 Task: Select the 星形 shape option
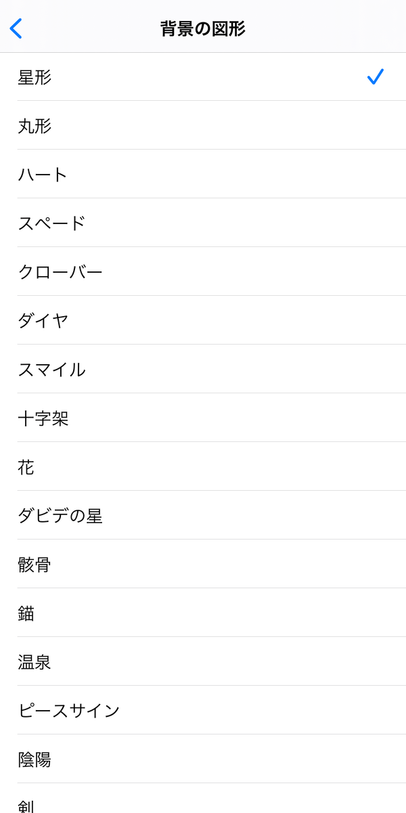click(x=203, y=77)
